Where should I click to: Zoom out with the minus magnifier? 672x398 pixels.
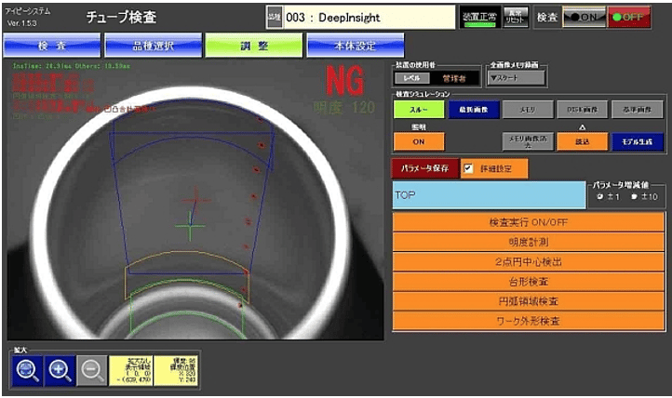[x=92, y=370]
